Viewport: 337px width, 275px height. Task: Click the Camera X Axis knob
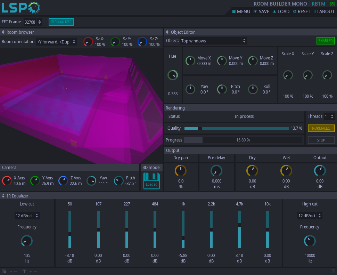tap(7, 180)
